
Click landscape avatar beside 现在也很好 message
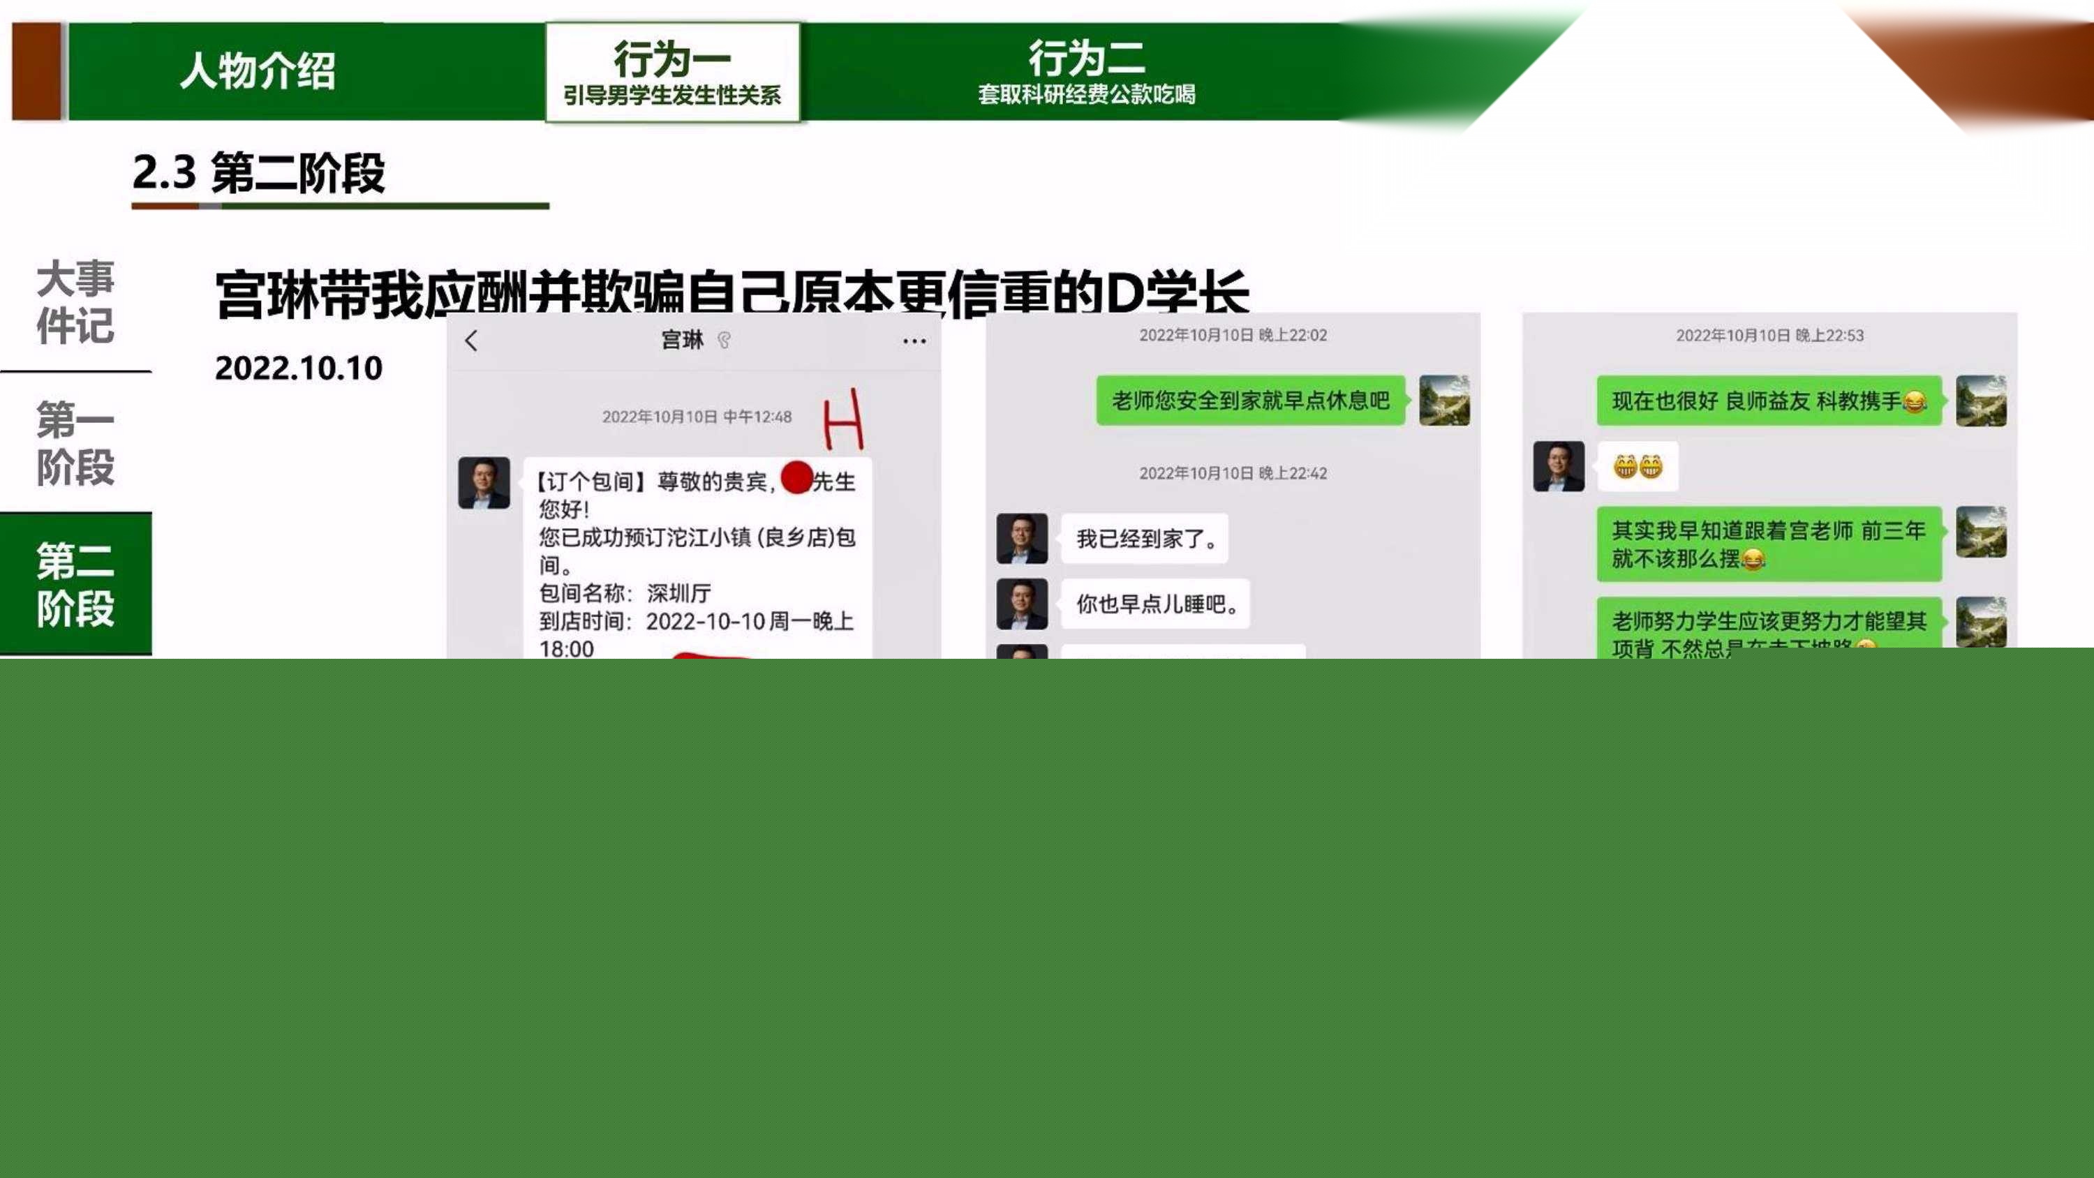coord(1980,401)
